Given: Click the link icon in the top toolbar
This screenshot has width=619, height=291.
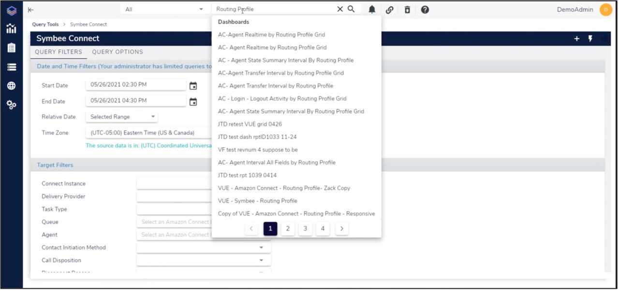Looking at the screenshot, I should pos(388,9).
